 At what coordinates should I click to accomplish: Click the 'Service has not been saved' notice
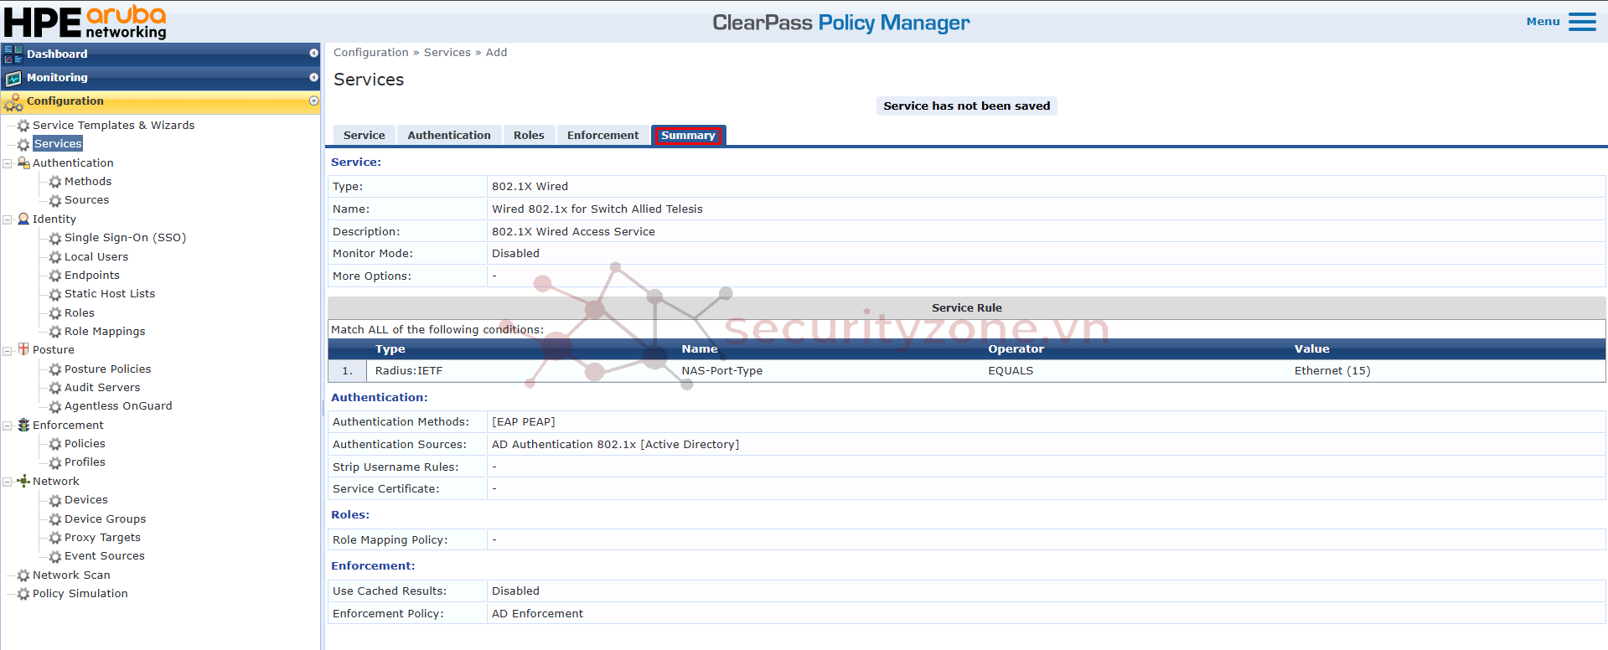(x=966, y=106)
